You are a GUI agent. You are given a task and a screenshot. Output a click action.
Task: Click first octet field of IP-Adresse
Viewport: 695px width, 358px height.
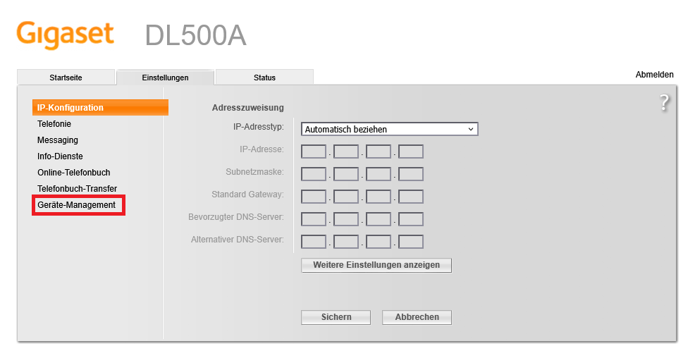[314, 152]
